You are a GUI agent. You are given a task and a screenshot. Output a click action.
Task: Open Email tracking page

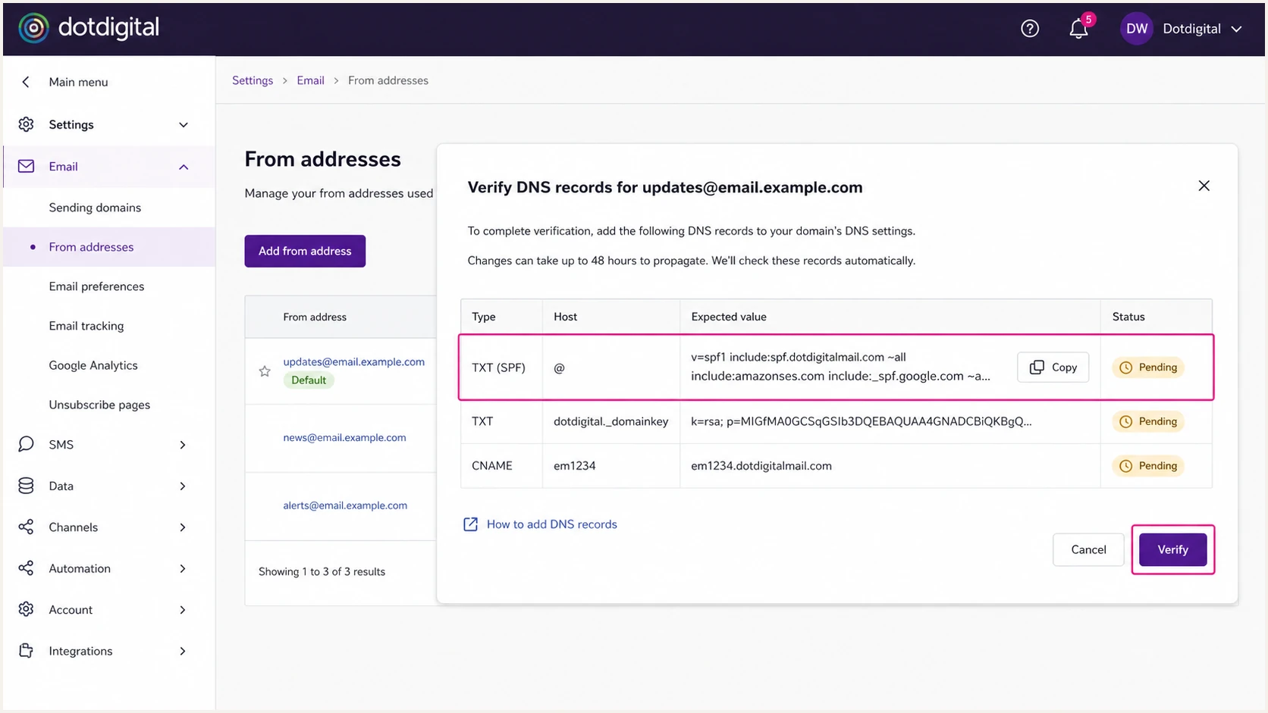[x=86, y=326]
